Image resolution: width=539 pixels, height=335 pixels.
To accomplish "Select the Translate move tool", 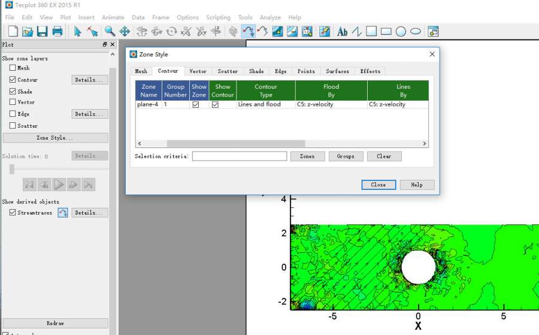I will pos(125,32).
